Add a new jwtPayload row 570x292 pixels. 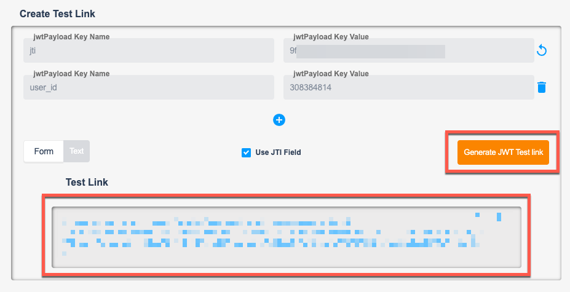[279, 120]
